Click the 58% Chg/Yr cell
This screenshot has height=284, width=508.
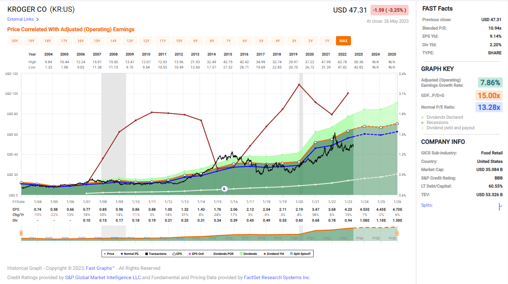tap(315, 214)
